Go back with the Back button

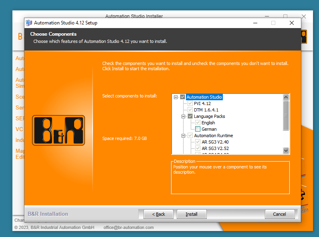158,214
